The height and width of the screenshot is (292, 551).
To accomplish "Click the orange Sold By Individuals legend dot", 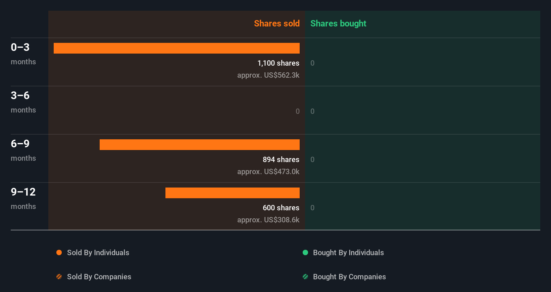I will tap(59, 252).
